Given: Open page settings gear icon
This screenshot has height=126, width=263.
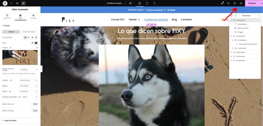Looking at the screenshot, I should click(130, 3).
